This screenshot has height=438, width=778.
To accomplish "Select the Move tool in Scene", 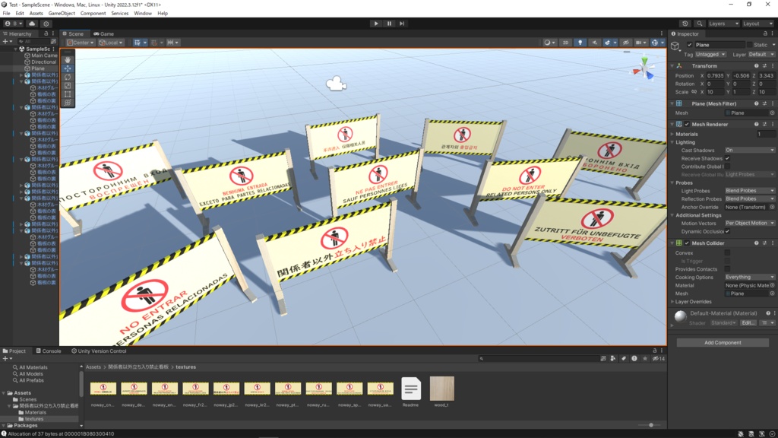I will pos(68,68).
